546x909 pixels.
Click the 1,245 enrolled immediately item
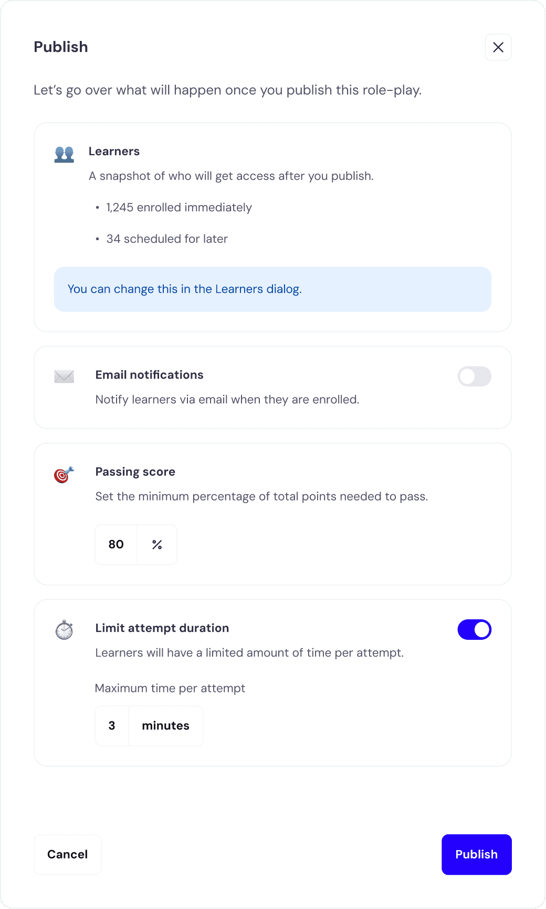[178, 208]
